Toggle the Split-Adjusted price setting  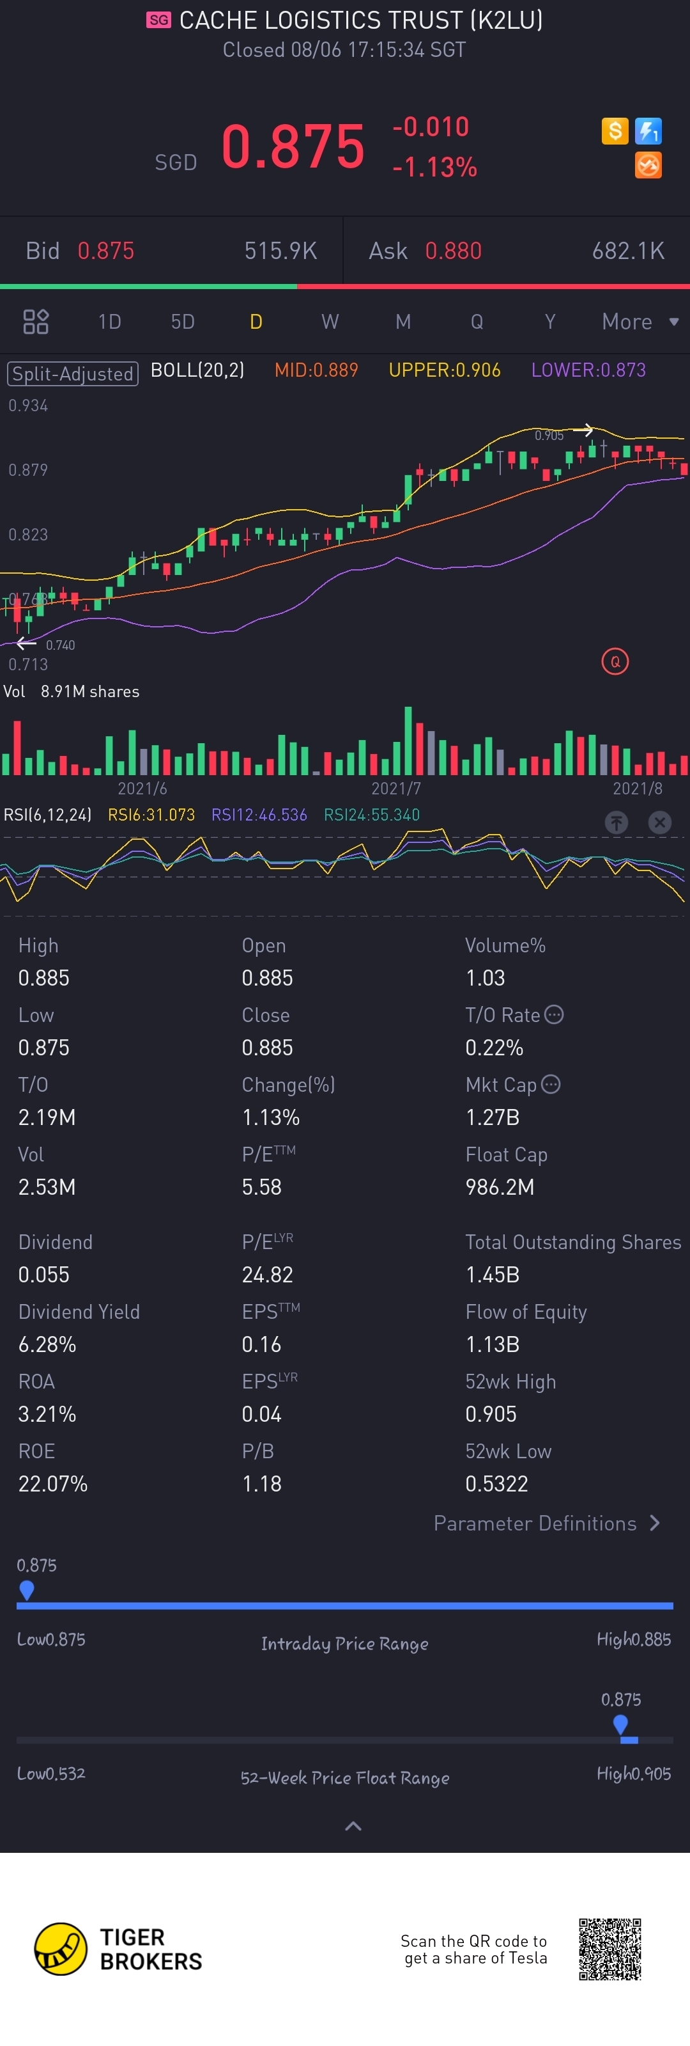point(73,374)
